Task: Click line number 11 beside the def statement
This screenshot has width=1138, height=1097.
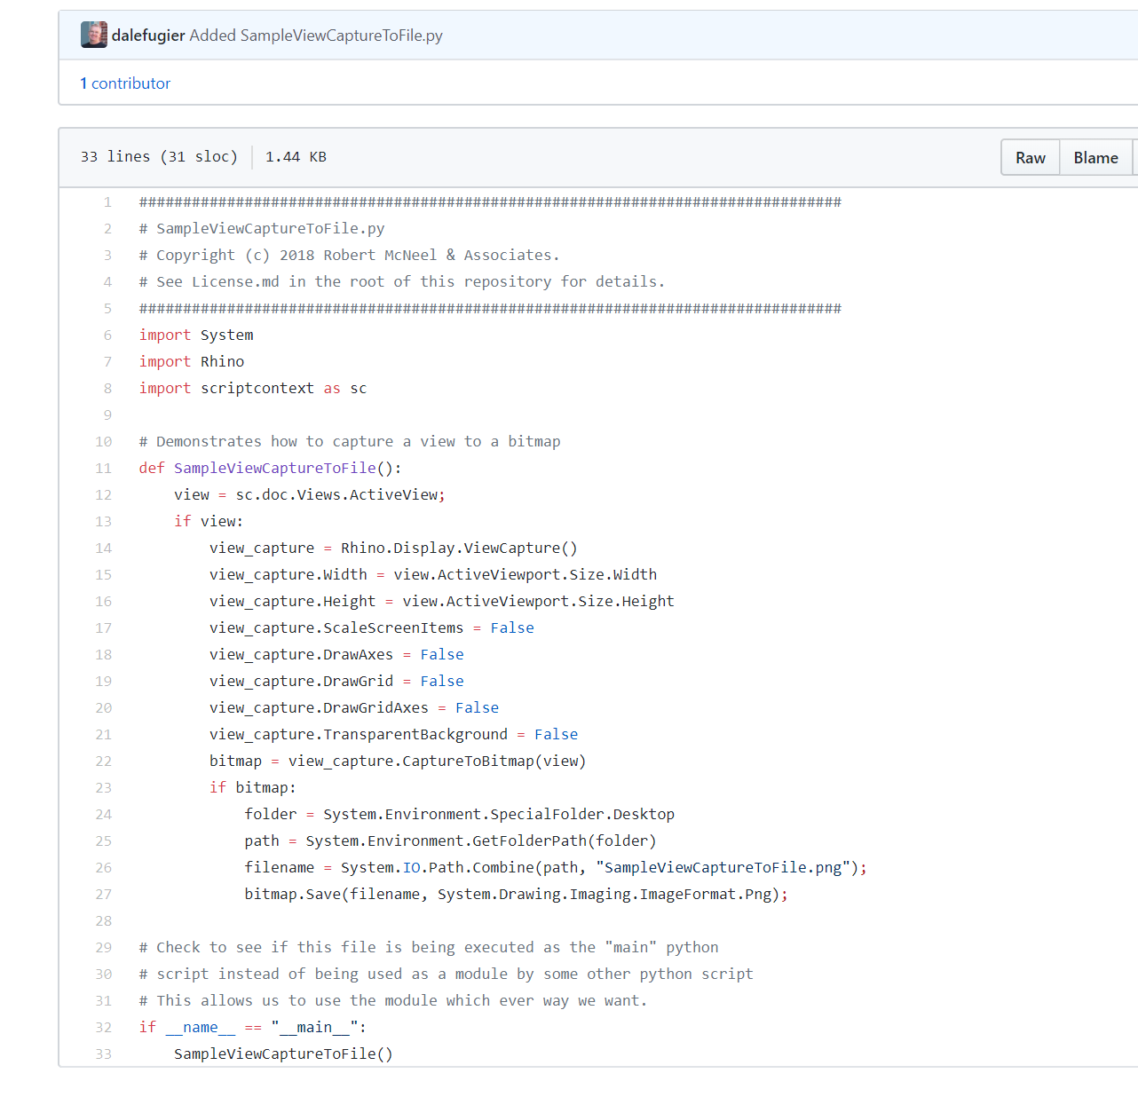Action: click(x=104, y=469)
